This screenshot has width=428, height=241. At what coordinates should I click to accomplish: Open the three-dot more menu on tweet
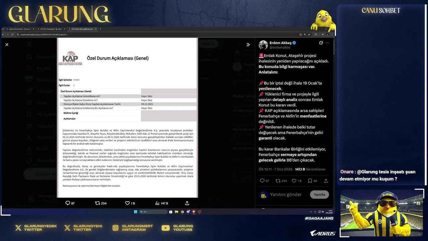(x=327, y=43)
